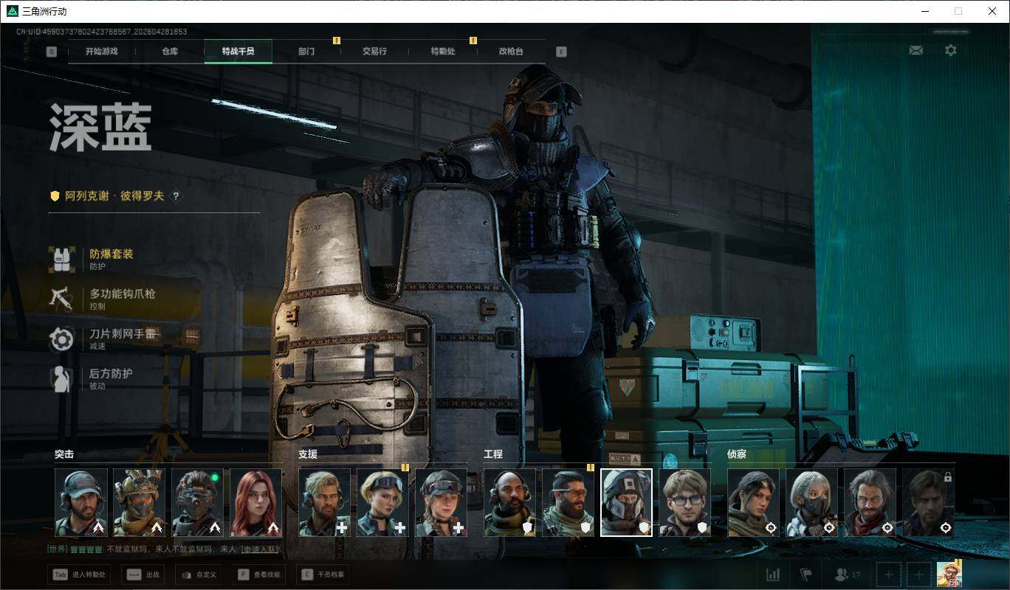Select the bearded assault operator wearing a cap
This screenshot has height=590, width=1010.
(81, 502)
